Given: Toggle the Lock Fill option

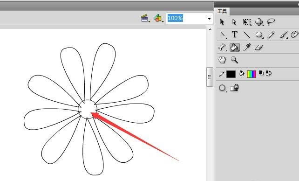Looking at the screenshot, I should (234, 88).
